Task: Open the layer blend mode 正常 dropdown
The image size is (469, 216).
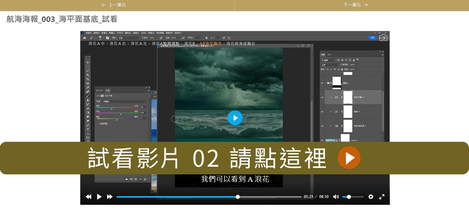Action: [x=330, y=65]
